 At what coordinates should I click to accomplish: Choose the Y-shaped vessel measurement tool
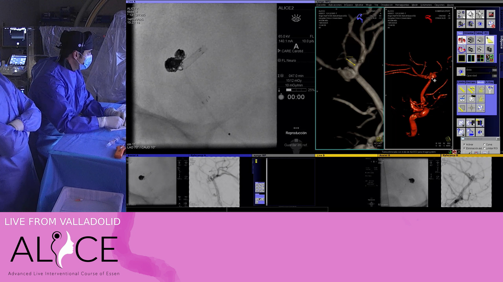point(490,90)
